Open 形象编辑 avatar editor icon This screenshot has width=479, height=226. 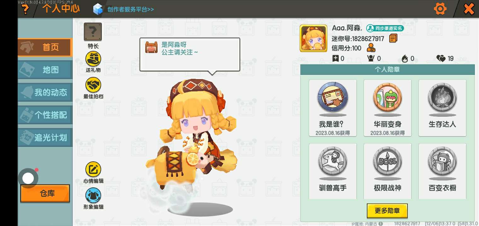[93, 195]
